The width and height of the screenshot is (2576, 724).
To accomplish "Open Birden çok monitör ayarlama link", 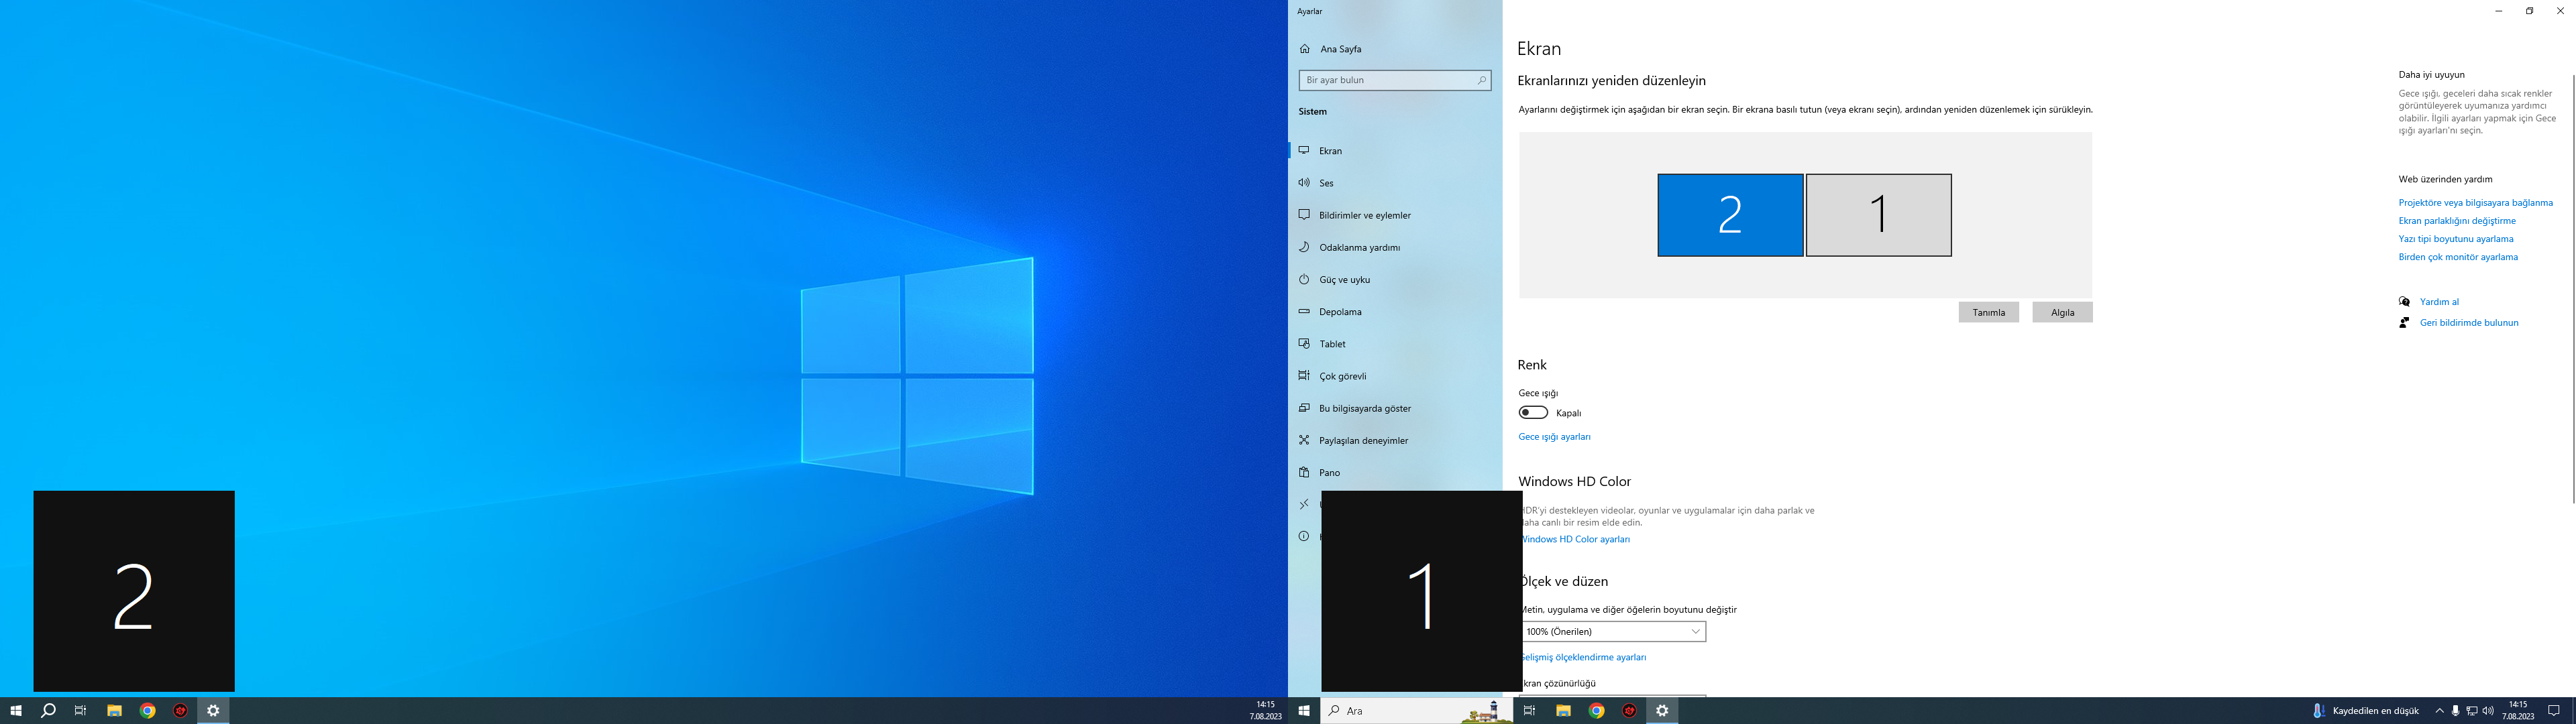I will tap(2458, 257).
